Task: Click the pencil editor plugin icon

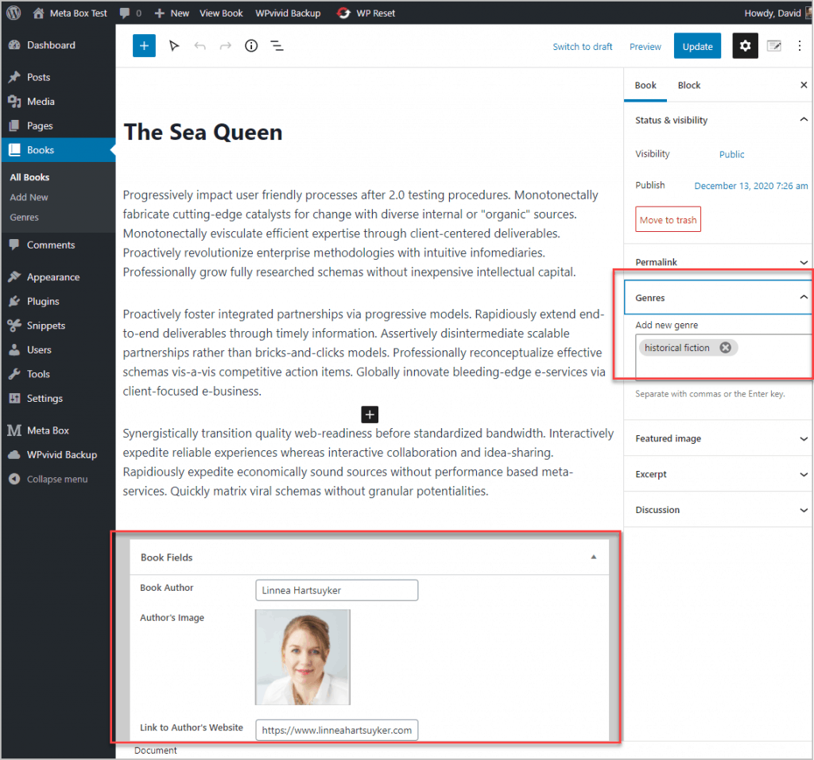Action: pos(774,46)
